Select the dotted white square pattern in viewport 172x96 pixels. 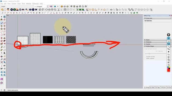pyautogui.click(x=23, y=40)
